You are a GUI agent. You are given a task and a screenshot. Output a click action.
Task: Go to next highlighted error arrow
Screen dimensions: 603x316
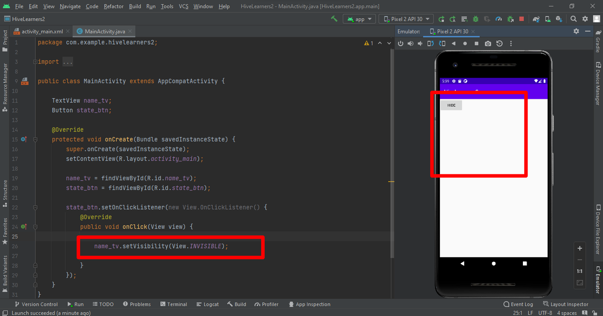pos(389,43)
